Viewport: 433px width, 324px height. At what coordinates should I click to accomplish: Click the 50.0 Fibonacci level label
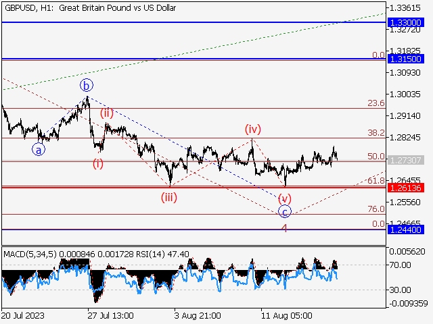[x=376, y=157]
